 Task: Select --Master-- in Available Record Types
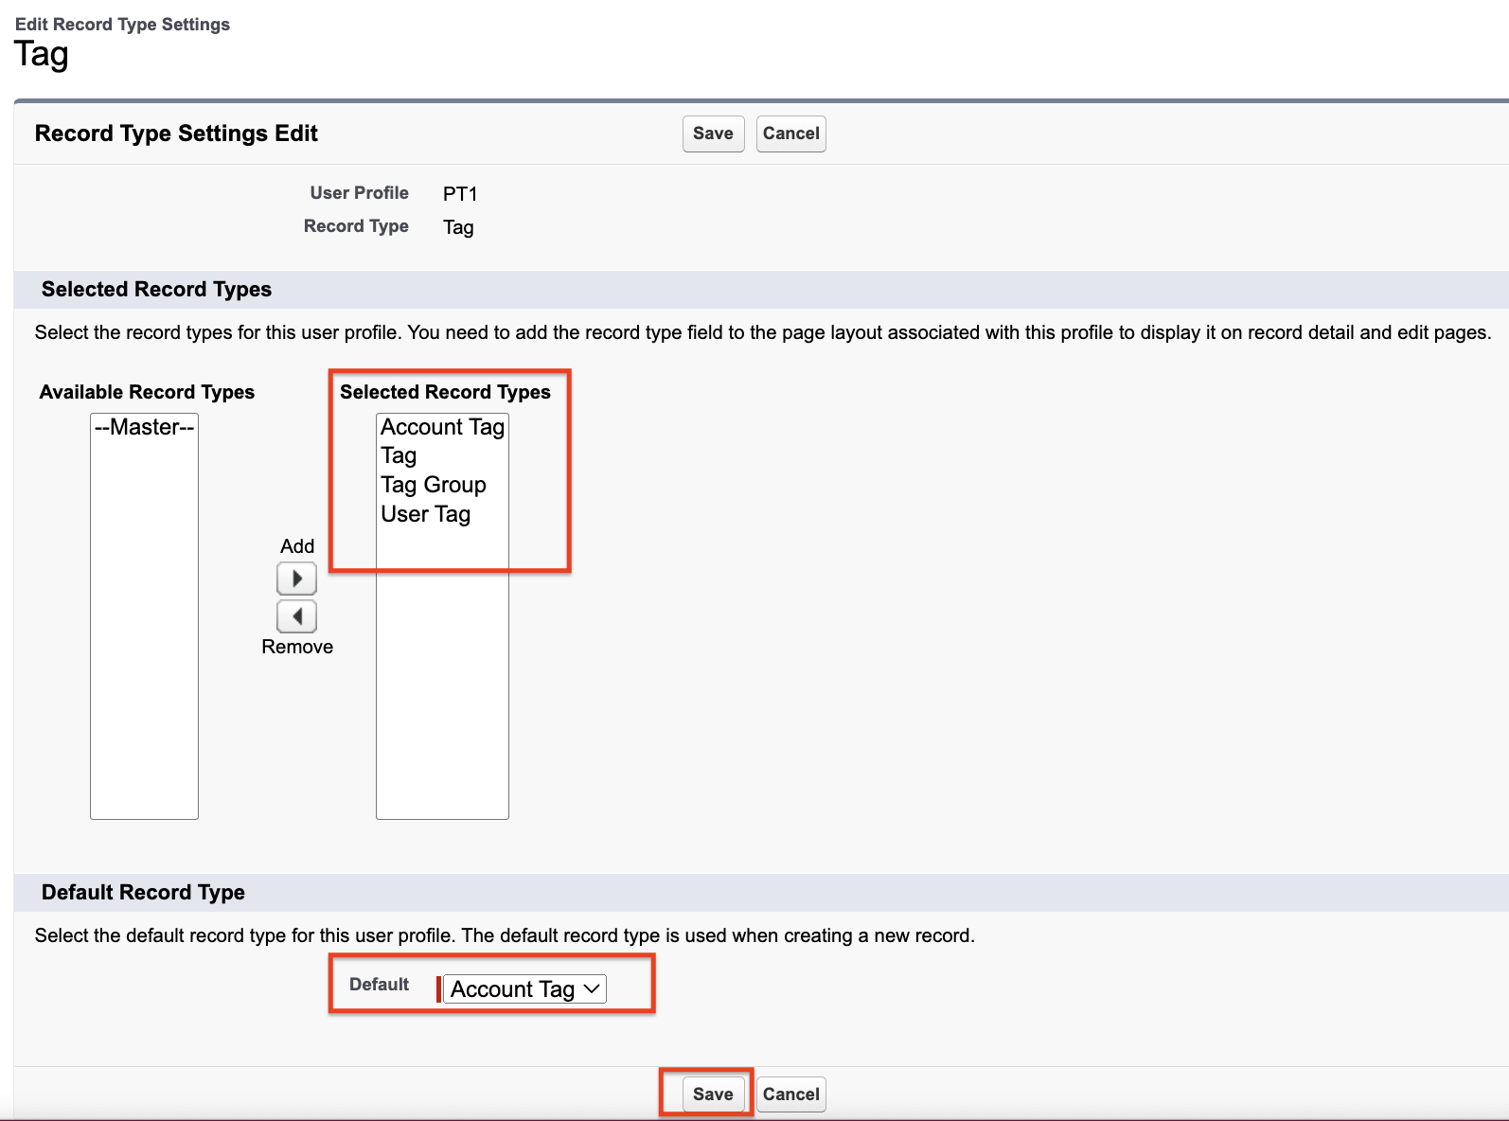point(144,427)
